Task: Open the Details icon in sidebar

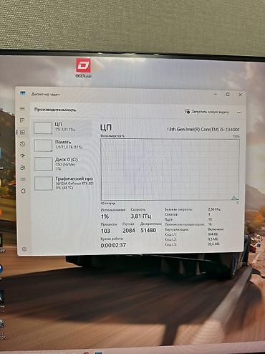Action: 23,179
